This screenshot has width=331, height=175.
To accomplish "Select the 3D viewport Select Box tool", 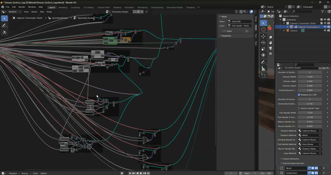I will tap(263, 23).
